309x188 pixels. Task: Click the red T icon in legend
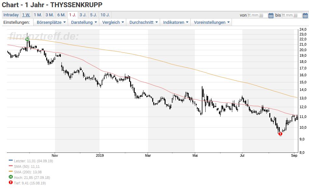[11, 182]
